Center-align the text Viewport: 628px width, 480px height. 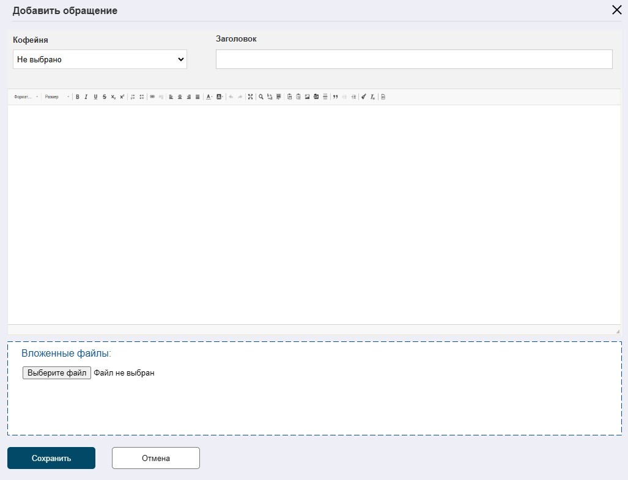point(180,97)
